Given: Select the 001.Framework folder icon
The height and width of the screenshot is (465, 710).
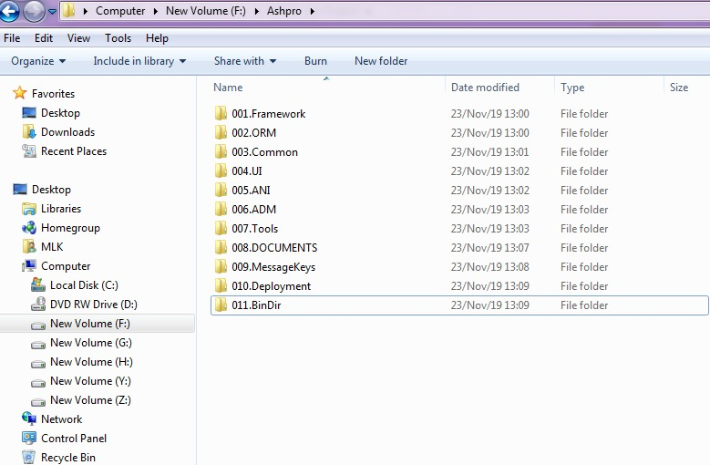Looking at the screenshot, I should pos(221,113).
